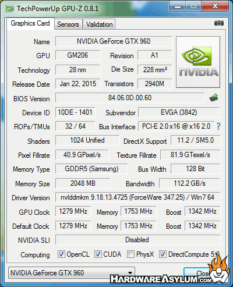Click the Release Date Jan 22, 2015
Viewport: 233px width, 287px height.
77,84
